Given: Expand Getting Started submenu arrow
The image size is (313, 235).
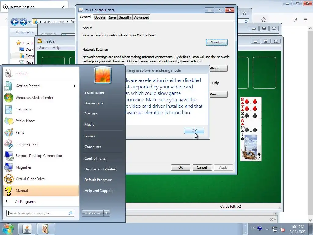Looking at the screenshot, I should [x=75, y=86].
